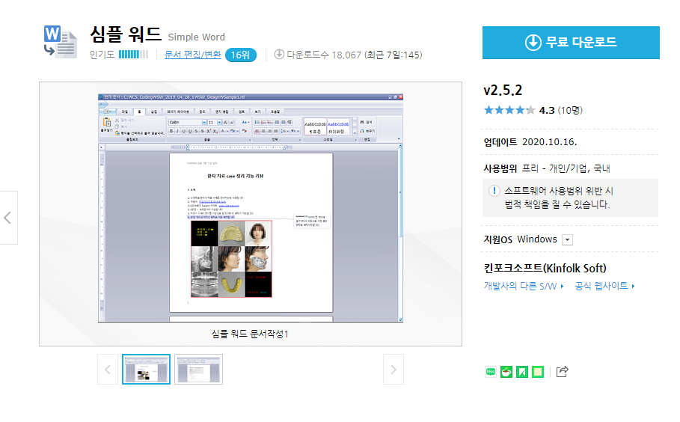Share to Naver Blog icon
680x422 pixels.
coord(491,372)
